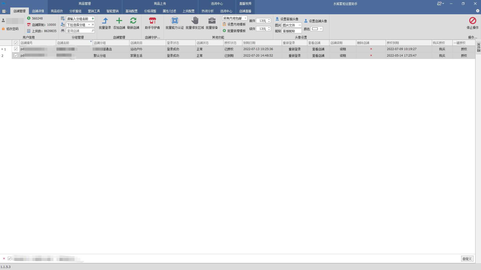The width and height of the screenshot is (481, 270).
Task: Switch to the 店铺详情 tab
Action: pos(38,11)
